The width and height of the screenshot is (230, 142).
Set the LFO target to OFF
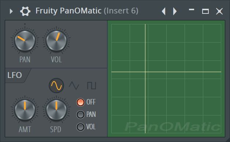(80, 102)
